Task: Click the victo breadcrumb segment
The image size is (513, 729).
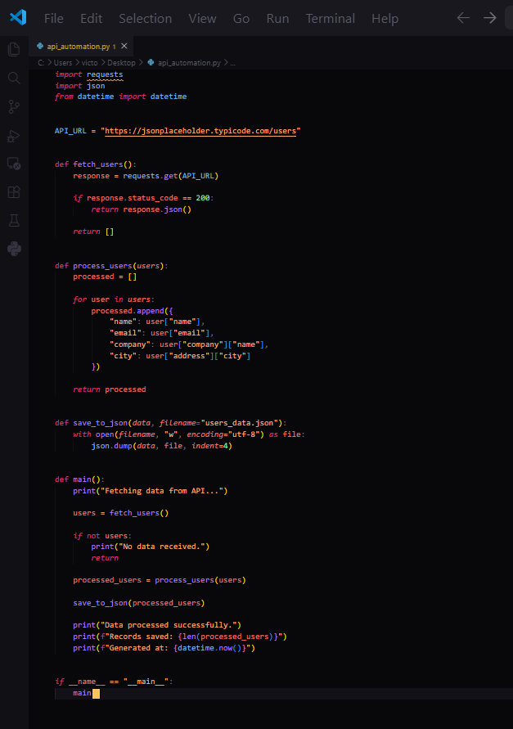Action: (x=90, y=63)
